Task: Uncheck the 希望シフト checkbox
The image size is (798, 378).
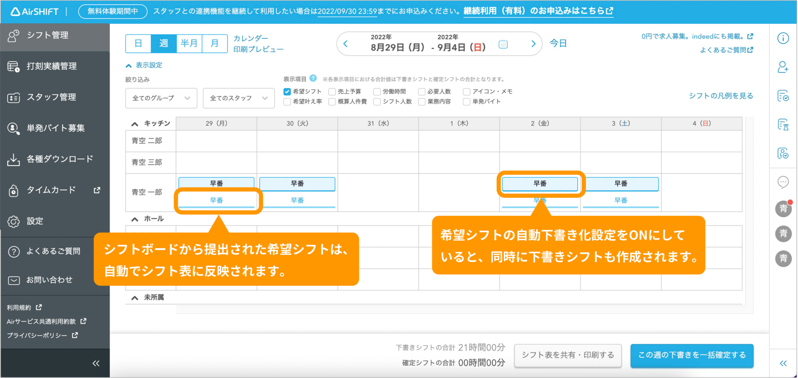Action: coord(287,91)
